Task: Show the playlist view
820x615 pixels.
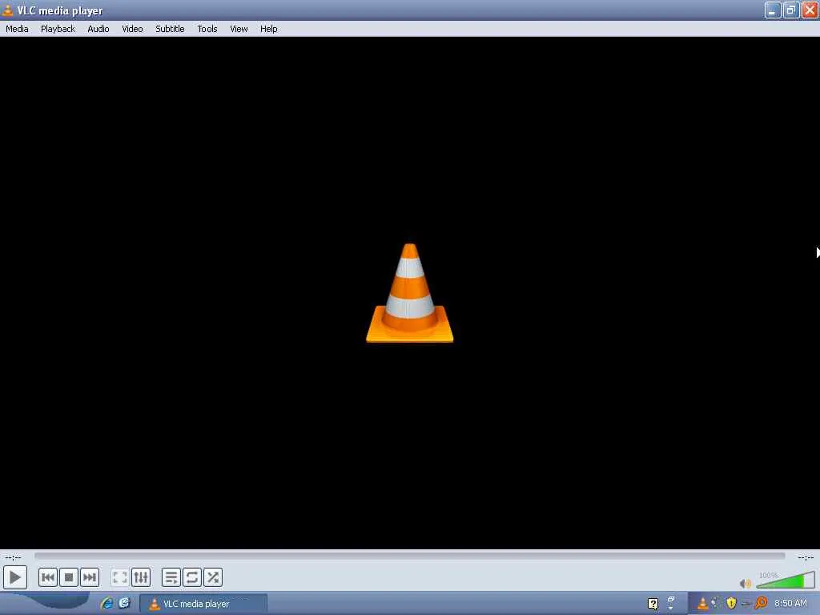Action: click(171, 577)
